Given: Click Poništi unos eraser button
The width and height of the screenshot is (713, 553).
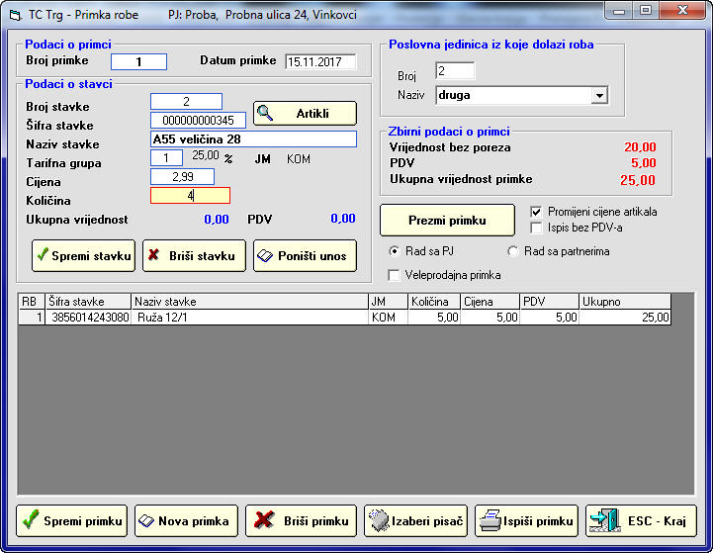Looking at the screenshot, I should pyautogui.click(x=305, y=255).
